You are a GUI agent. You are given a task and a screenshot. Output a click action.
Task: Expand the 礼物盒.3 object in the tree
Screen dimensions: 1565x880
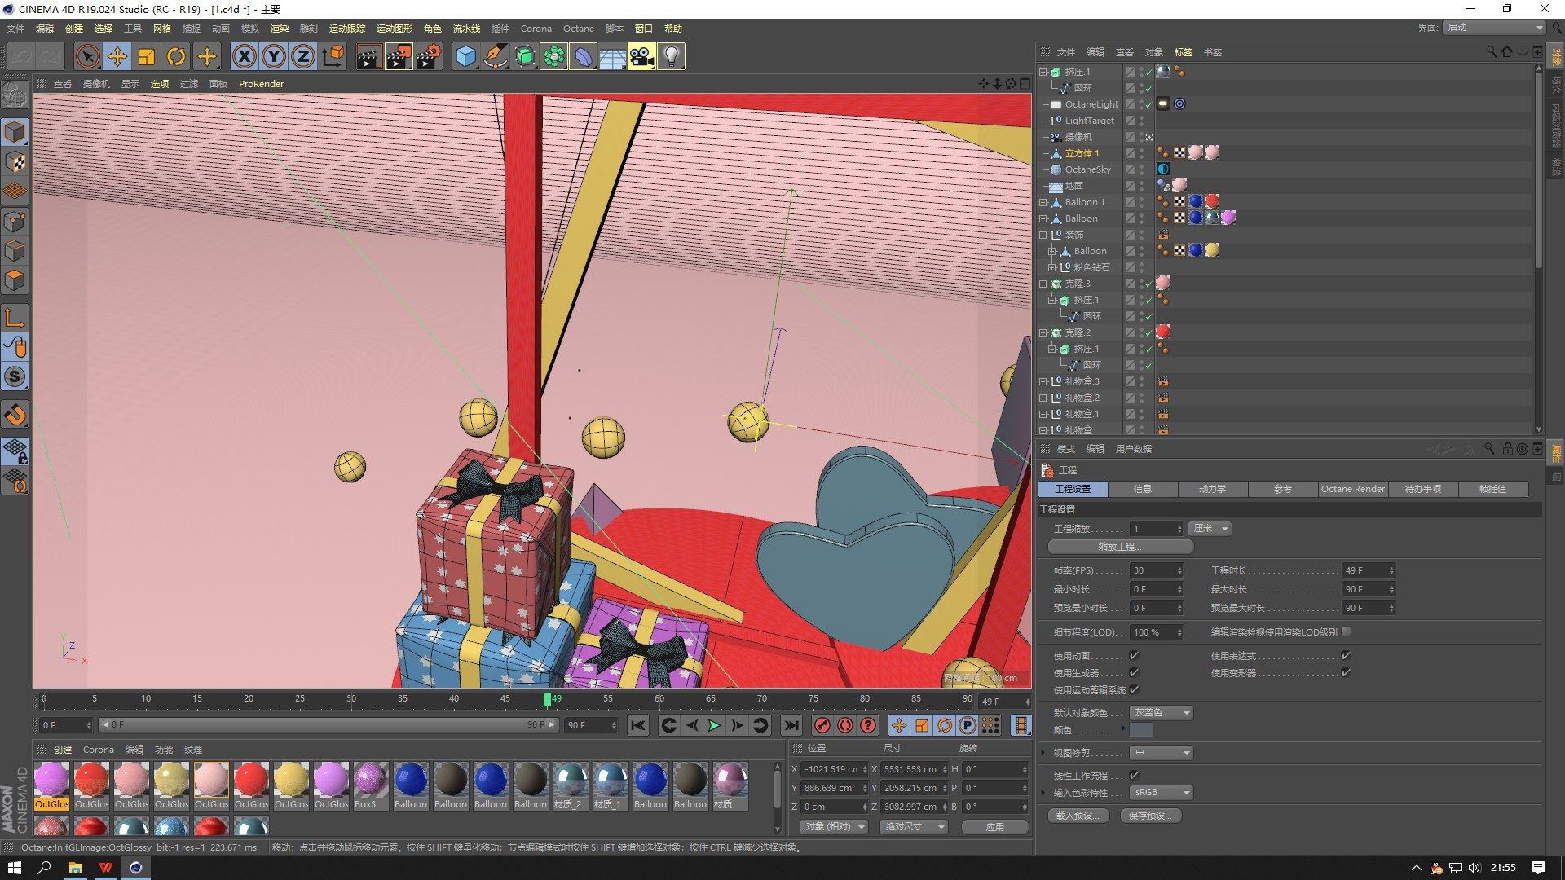point(1043,381)
